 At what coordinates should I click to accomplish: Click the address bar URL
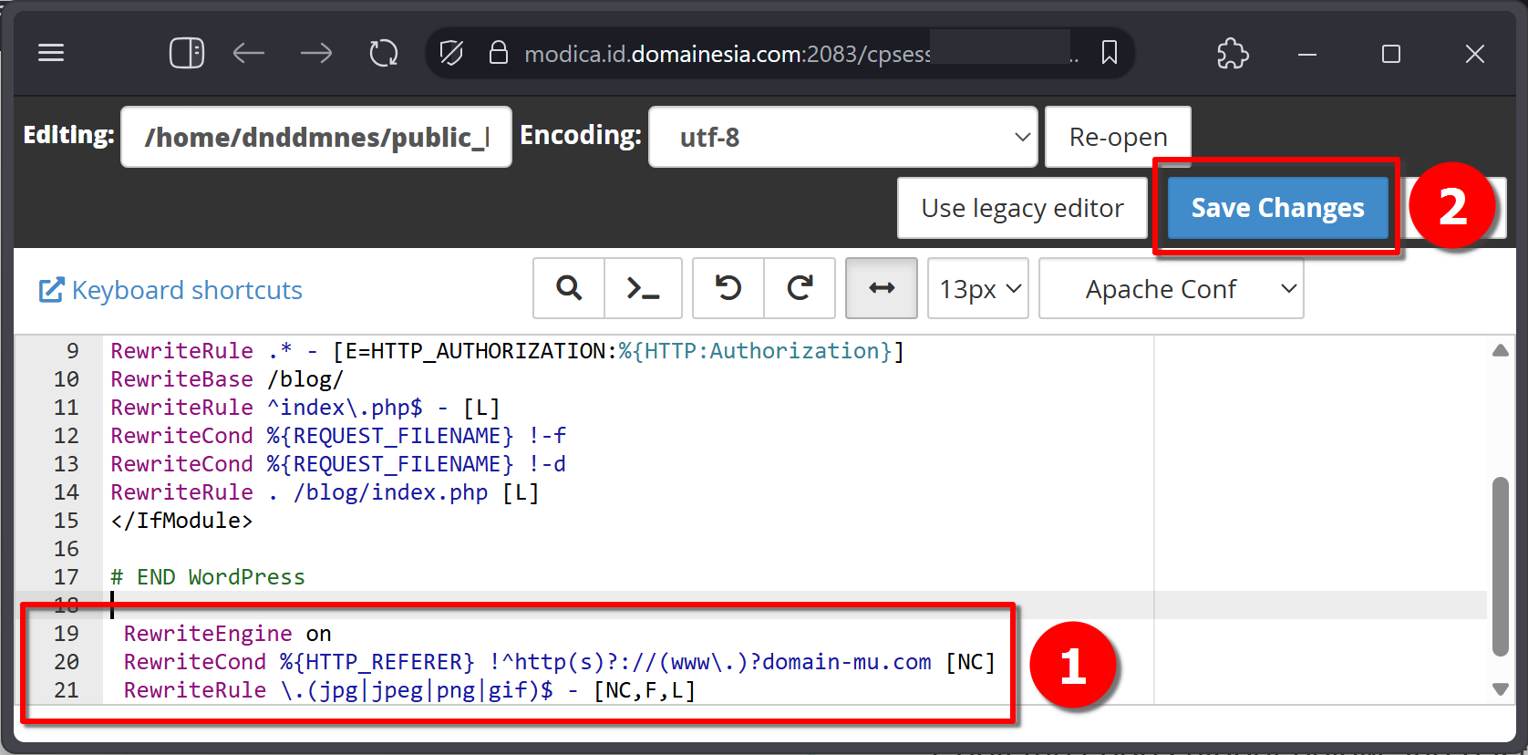[728, 54]
